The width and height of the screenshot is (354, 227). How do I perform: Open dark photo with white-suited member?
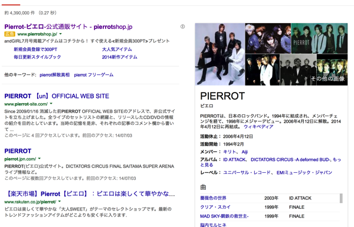pyautogui.click(x=263, y=70)
